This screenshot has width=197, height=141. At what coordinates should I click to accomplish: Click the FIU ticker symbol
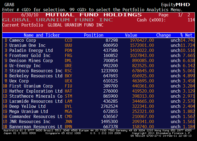pyautogui.click(x=68, y=86)
